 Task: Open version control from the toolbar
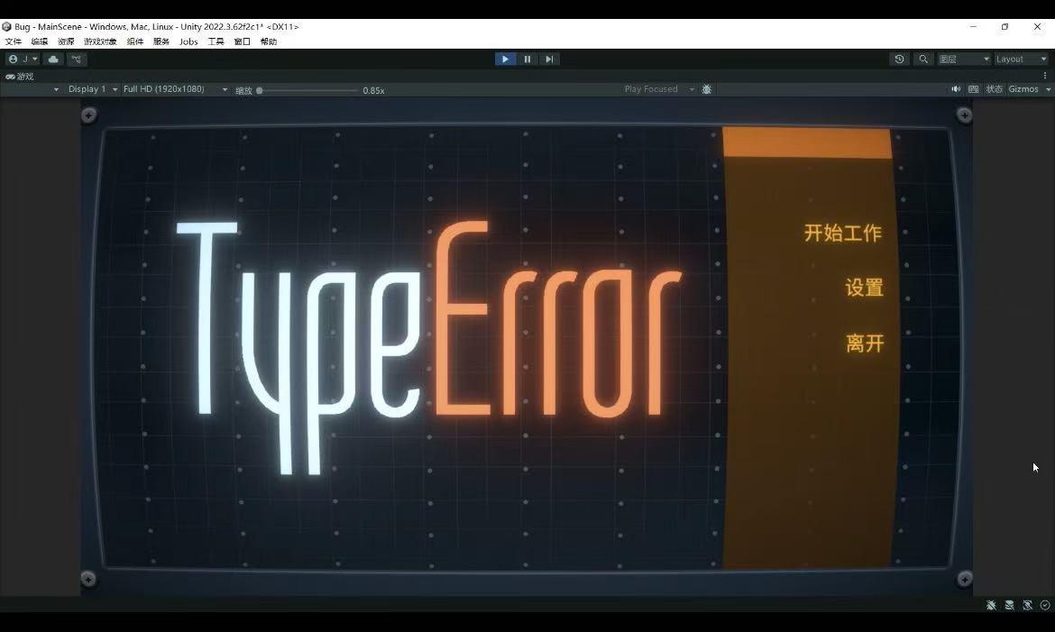coord(77,60)
